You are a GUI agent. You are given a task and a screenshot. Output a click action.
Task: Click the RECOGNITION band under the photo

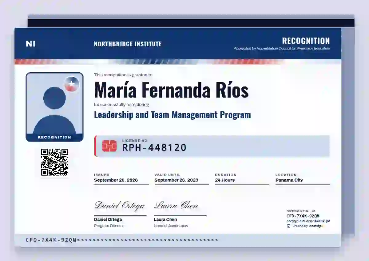54,138
